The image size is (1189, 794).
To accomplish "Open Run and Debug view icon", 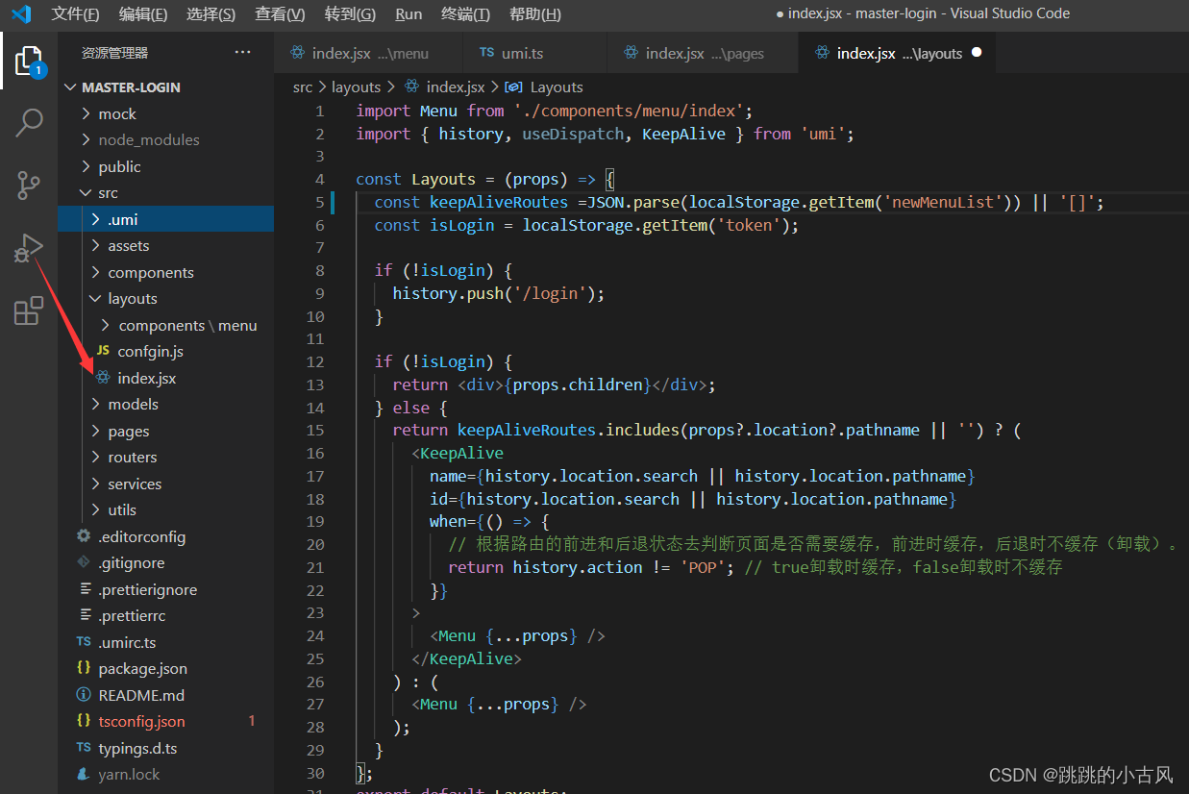I will [x=29, y=248].
